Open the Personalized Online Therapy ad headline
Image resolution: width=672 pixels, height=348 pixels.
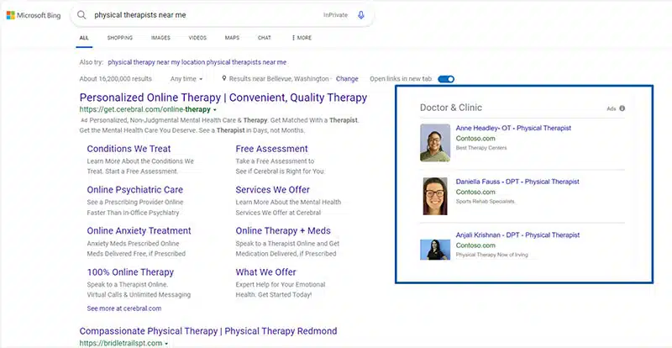[x=223, y=98]
